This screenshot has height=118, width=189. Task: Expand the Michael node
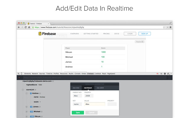pos(27,112)
